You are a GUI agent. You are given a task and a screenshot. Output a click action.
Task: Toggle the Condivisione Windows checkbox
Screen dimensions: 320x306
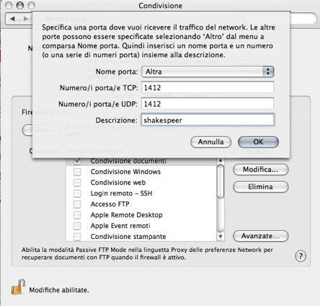pyautogui.click(x=77, y=172)
